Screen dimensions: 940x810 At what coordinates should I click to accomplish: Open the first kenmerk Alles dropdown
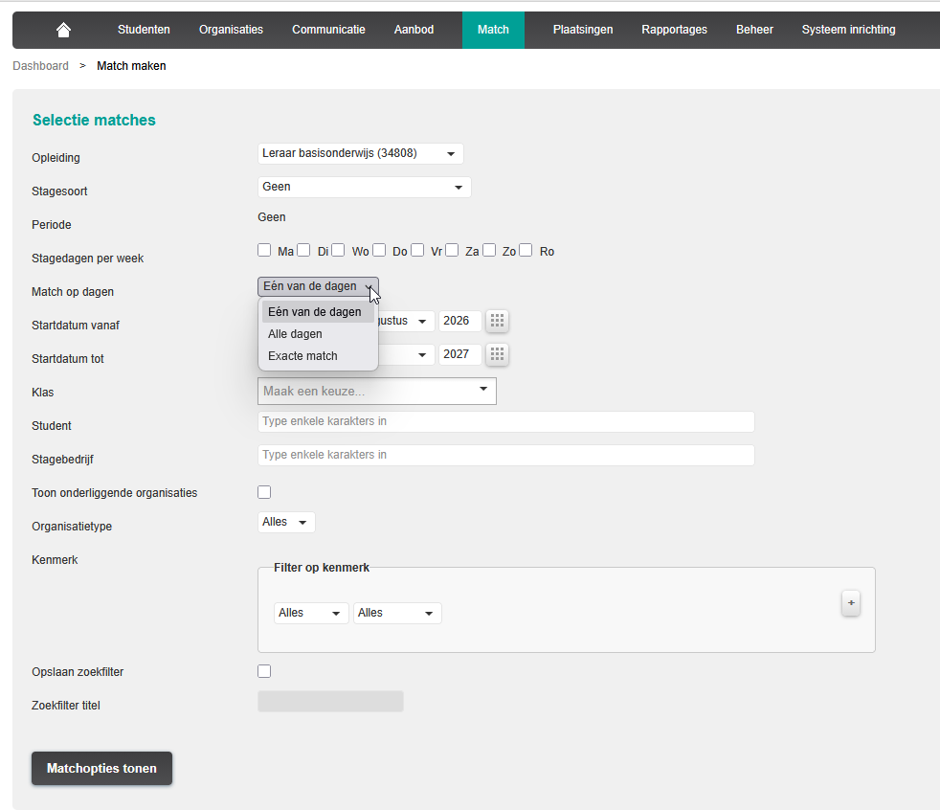pos(311,614)
